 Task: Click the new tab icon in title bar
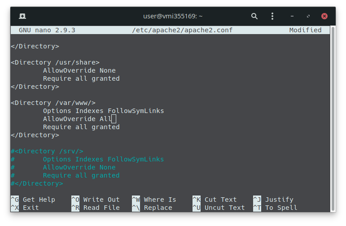click(22, 16)
